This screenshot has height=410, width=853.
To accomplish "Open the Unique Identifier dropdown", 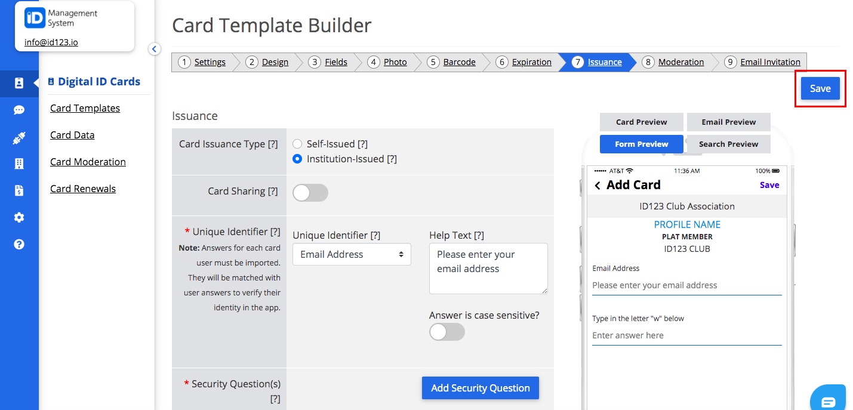I will [352, 254].
